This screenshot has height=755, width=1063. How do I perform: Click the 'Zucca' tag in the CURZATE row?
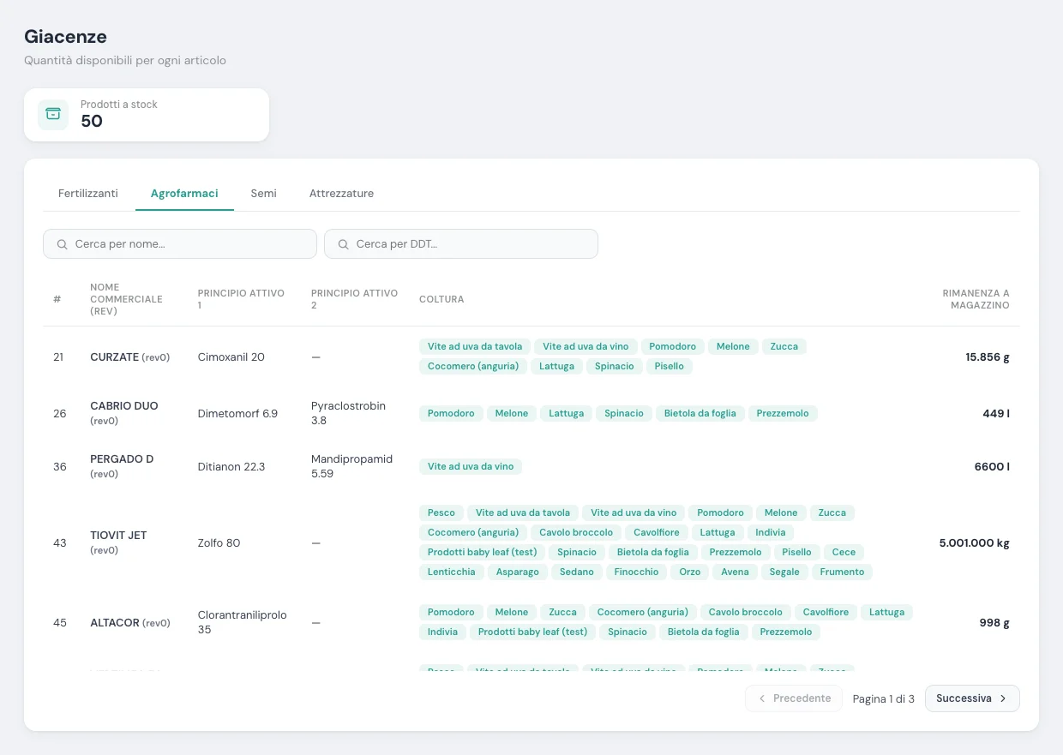click(x=784, y=347)
